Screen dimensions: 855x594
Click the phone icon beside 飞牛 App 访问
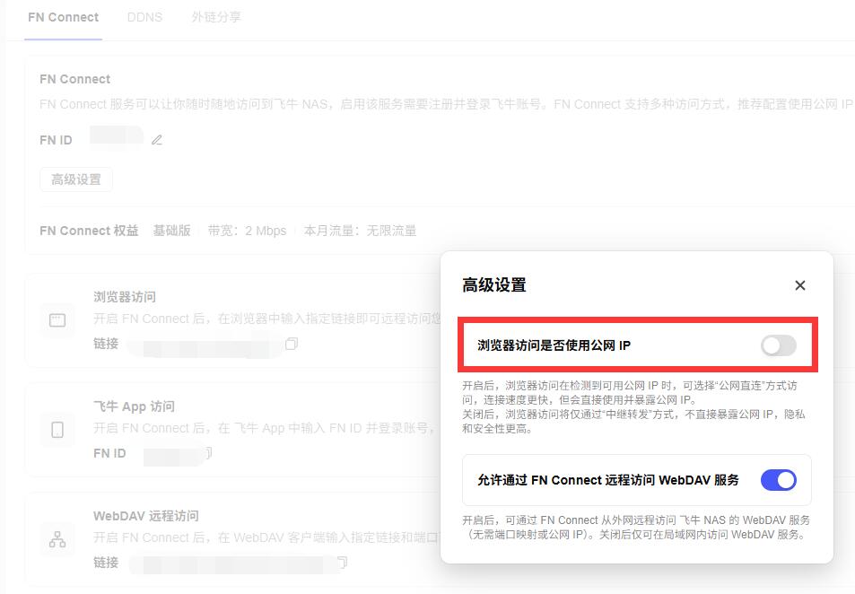pyautogui.click(x=57, y=430)
